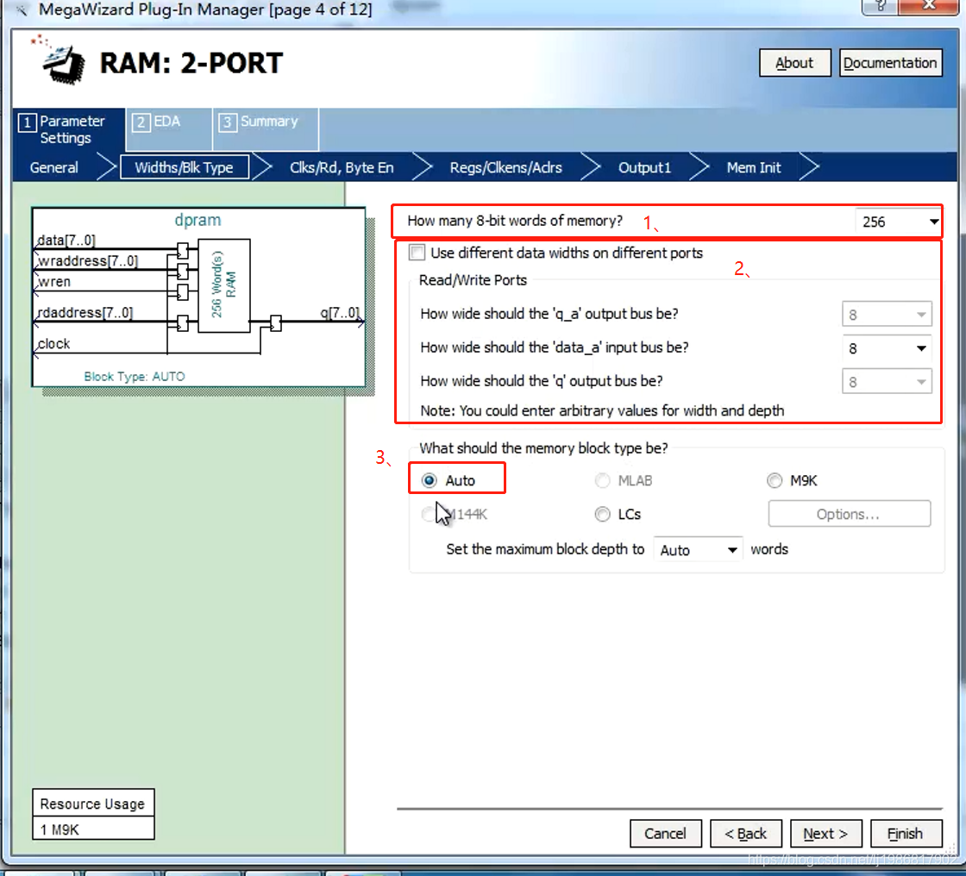Viewport: 966px width, 876px height.
Task: Open the maximum block depth dropdown
Action: click(698, 550)
